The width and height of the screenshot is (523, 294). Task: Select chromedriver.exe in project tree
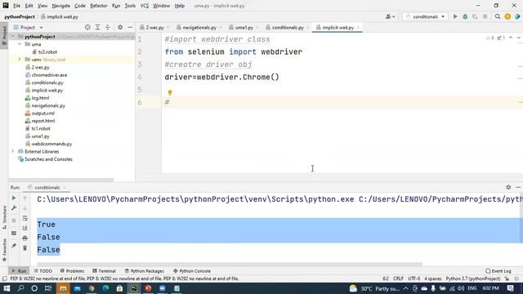pos(49,75)
